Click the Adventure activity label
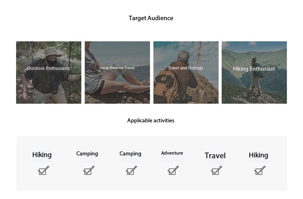 click(x=172, y=153)
